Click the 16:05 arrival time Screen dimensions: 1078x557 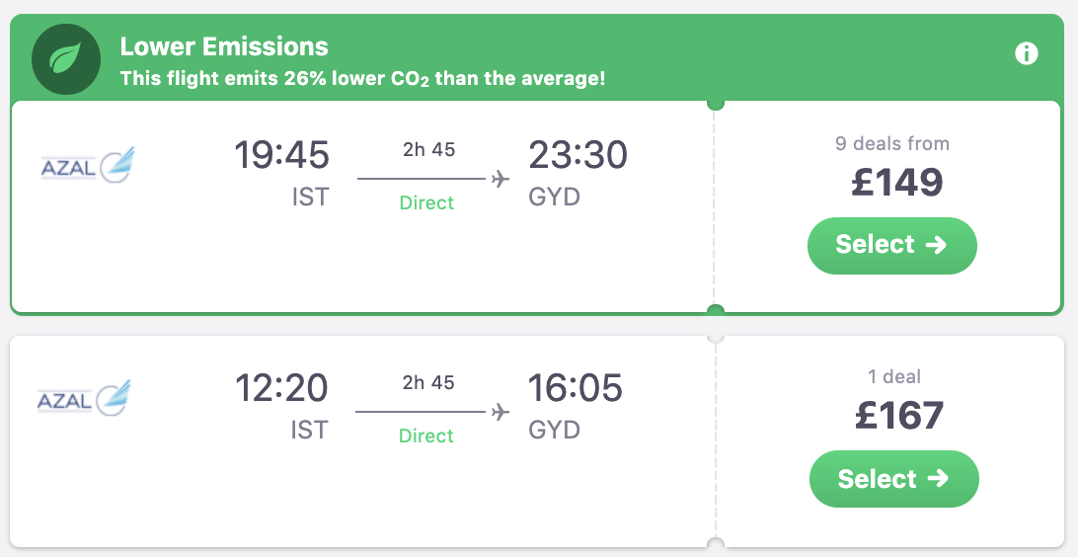click(x=576, y=388)
